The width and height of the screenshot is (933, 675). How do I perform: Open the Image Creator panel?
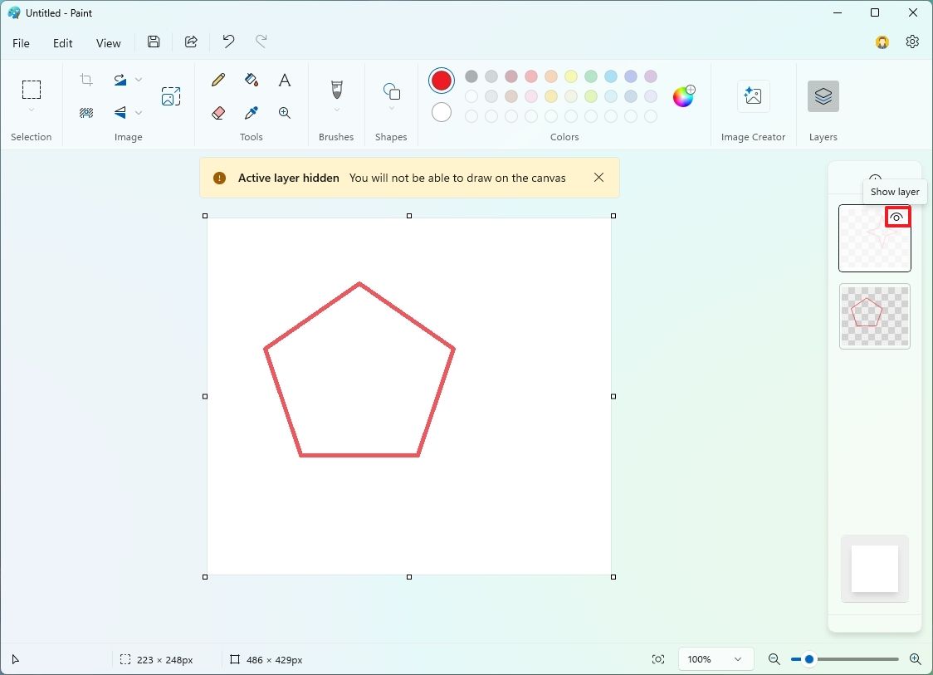753,96
